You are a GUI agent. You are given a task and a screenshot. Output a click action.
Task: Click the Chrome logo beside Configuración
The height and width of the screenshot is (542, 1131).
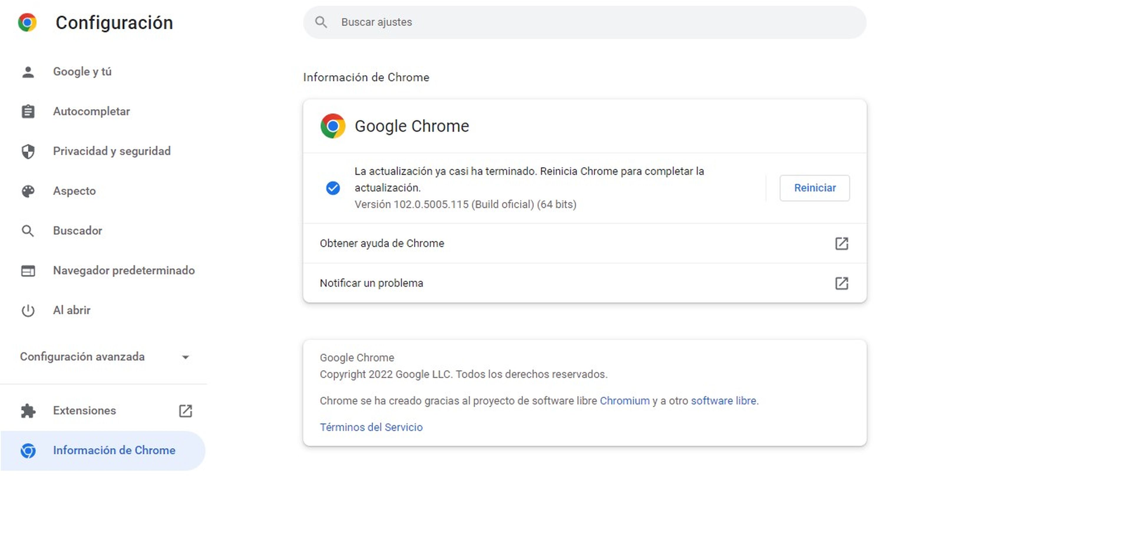pos(27,22)
